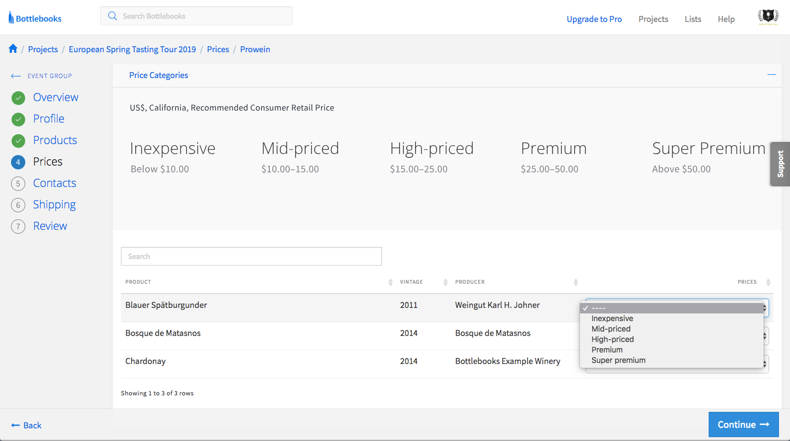Go to Overview step in sidebar
Viewport: 790px width, 441px height.
pos(56,97)
